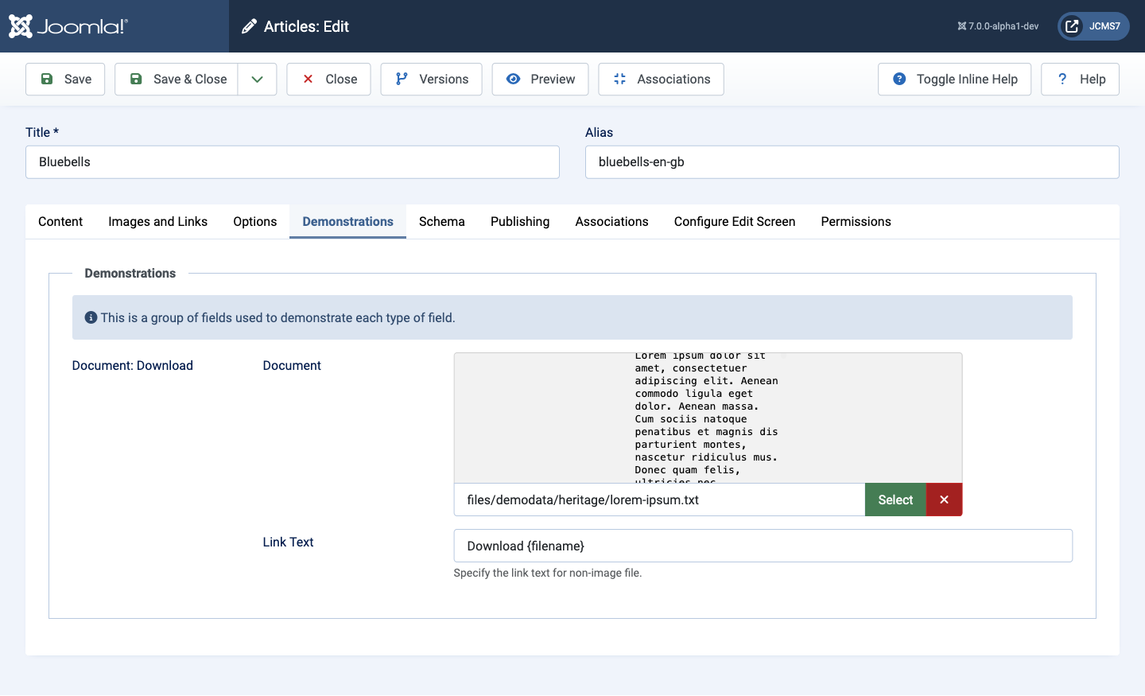Toggle Inline Help

[x=954, y=79]
